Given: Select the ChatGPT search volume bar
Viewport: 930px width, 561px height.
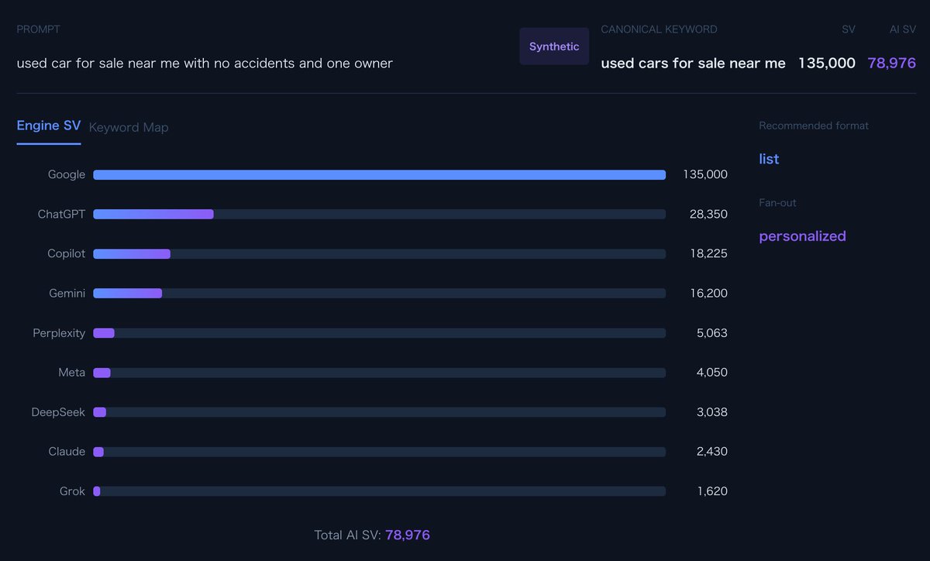Looking at the screenshot, I should (x=380, y=215).
